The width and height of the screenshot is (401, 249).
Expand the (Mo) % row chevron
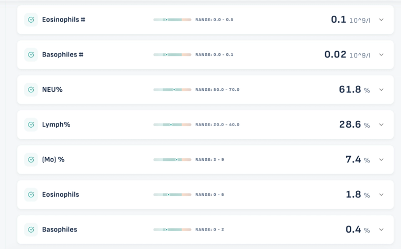381,160
